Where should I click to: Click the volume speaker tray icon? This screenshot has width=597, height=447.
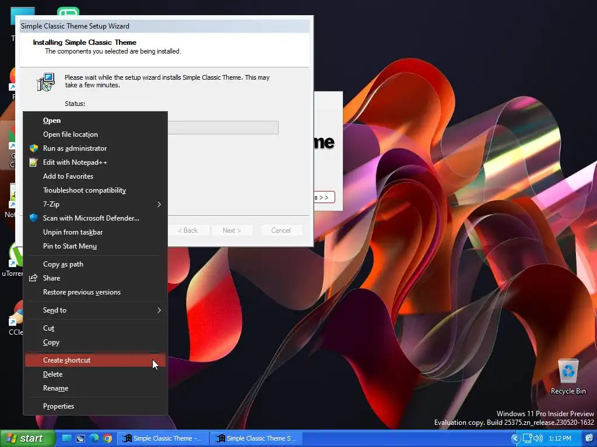538,438
